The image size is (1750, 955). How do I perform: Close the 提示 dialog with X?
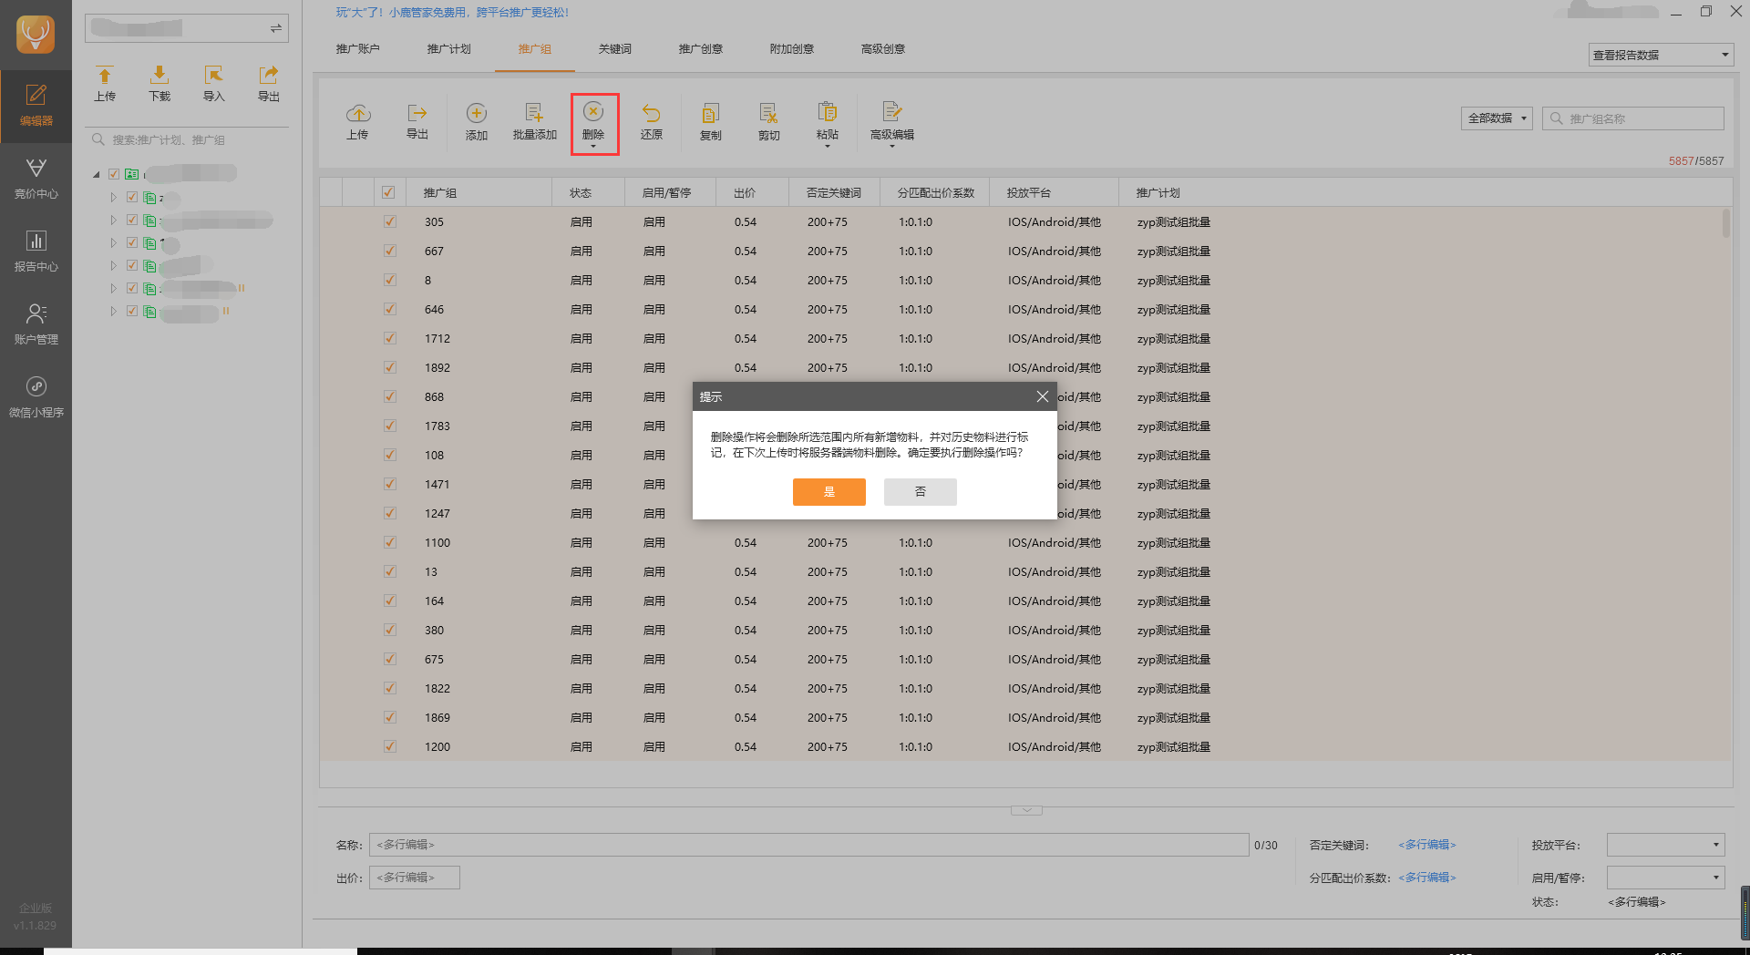point(1043,396)
